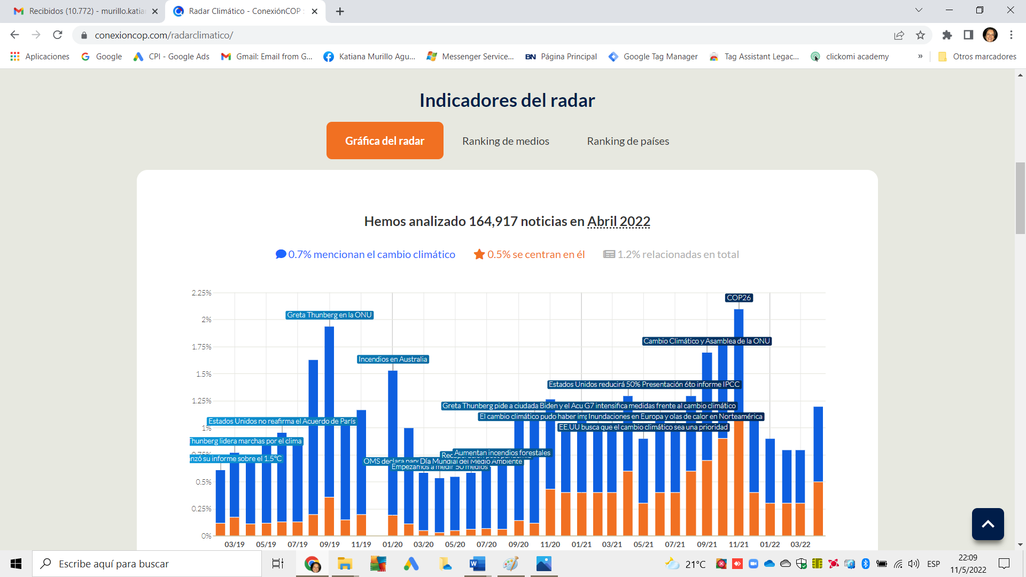The image size is (1026, 577).
Task: Bookmark page with the star icon
Action: click(x=920, y=35)
